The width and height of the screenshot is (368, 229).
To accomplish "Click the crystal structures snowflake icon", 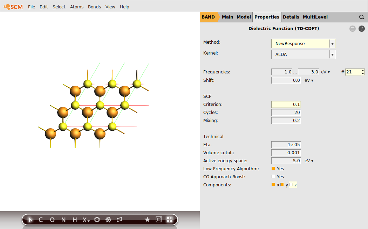I will (x=108, y=220).
